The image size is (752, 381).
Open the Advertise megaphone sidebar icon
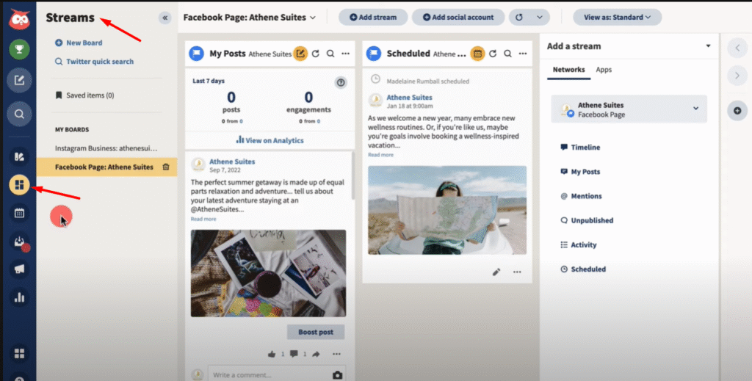(19, 269)
